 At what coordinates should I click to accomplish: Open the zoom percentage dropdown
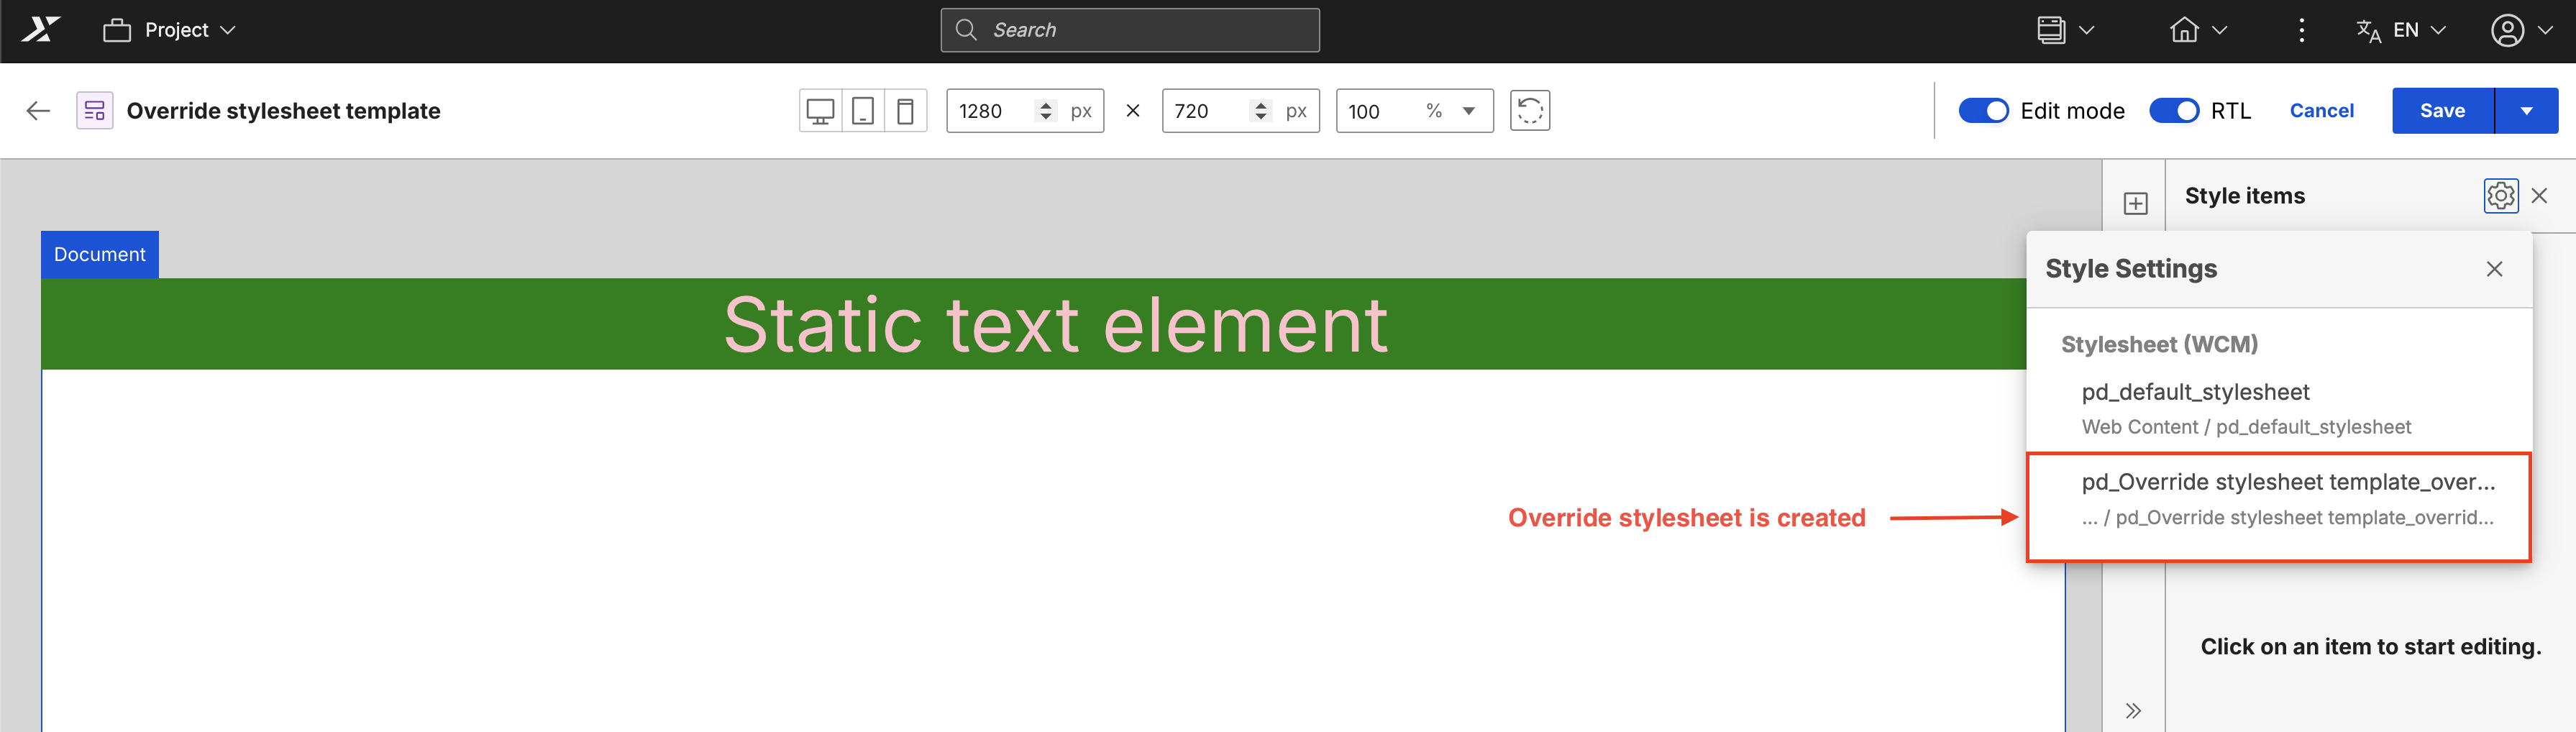(1468, 111)
